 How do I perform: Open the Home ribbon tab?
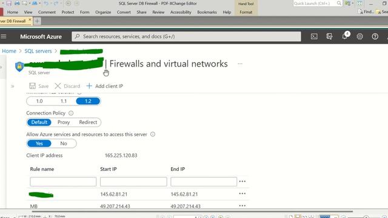point(13,12)
